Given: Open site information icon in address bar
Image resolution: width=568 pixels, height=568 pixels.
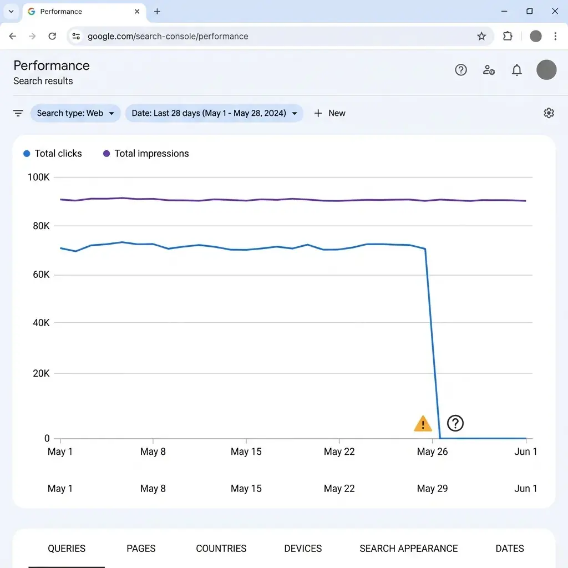Looking at the screenshot, I should (76, 36).
